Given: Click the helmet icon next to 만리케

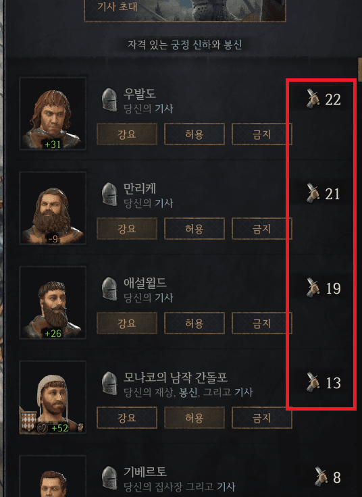Looking at the screenshot, I should 109,194.
